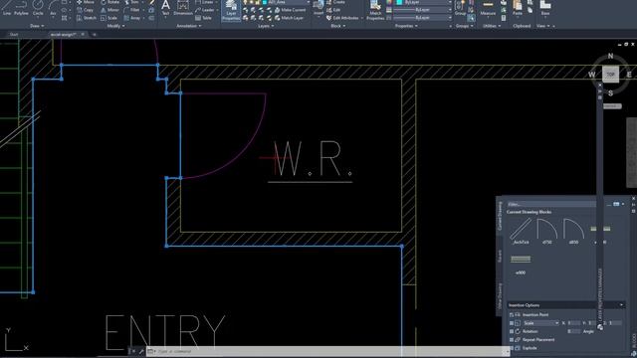Add a new drawing tab with plus
This screenshot has height=358, width=637.
pyautogui.click(x=95, y=35)
